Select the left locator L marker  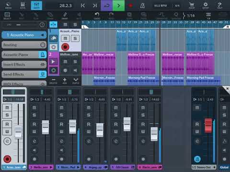click(84, 27)
